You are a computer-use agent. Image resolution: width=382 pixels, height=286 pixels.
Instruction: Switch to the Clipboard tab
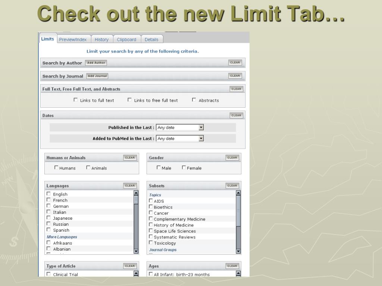tap(126, 39)
